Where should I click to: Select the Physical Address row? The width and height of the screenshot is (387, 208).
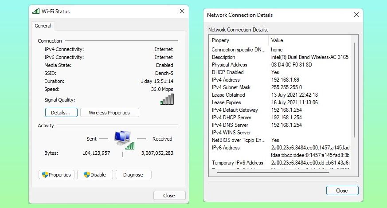point(229,65)
